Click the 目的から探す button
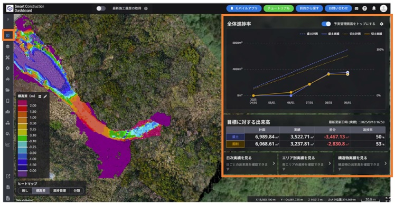Image resolution: width=395 pixels, height=204 pixels. click(309, 8)
